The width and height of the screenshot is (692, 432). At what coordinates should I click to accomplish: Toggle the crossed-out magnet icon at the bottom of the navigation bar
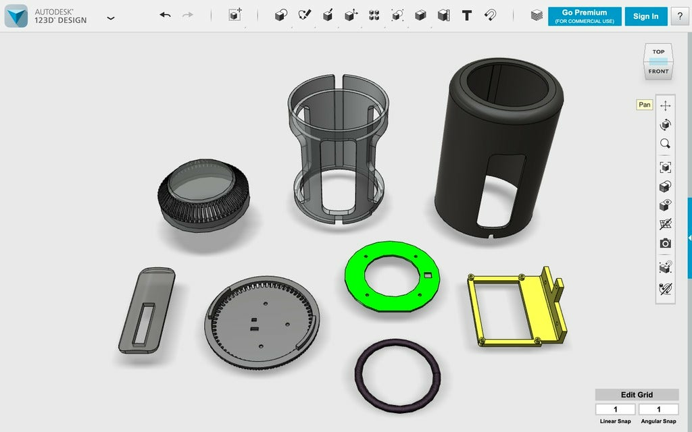point(666,289)
